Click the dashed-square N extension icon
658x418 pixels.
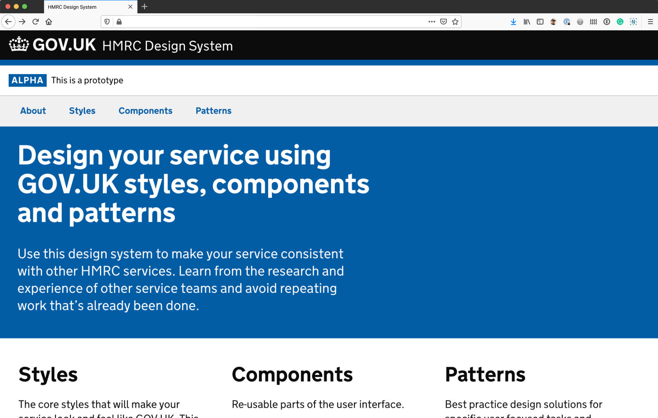click(633, 22)
